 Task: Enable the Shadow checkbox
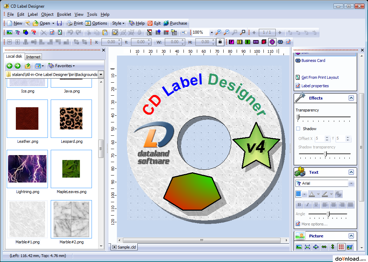tap(298, 129)
